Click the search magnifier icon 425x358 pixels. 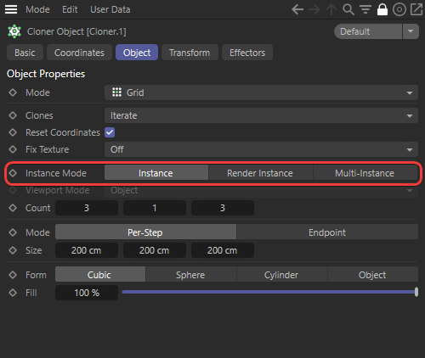click(x=348, y=9)
